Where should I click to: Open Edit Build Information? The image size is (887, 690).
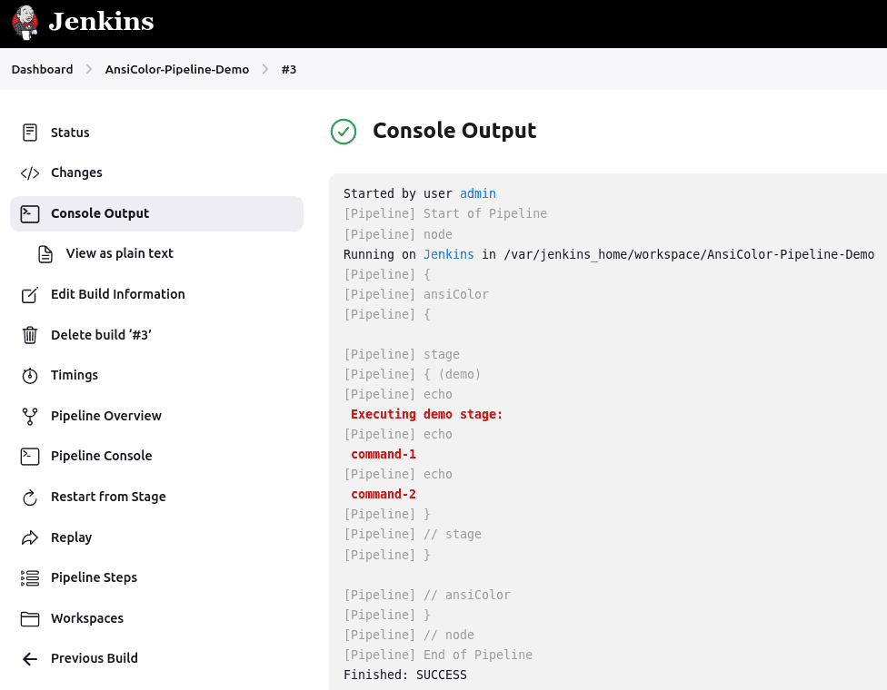pyautogui.click(x=156, y=294)
